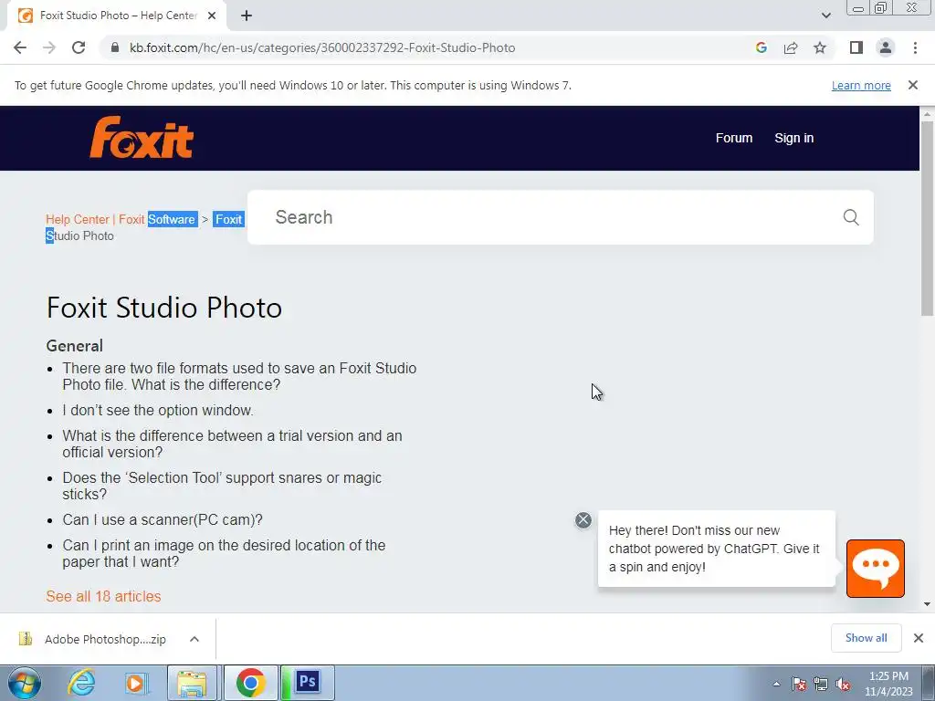Click See all 18 articles
Viewport: 935px width, 701px height.
click(x=103, y=596)
